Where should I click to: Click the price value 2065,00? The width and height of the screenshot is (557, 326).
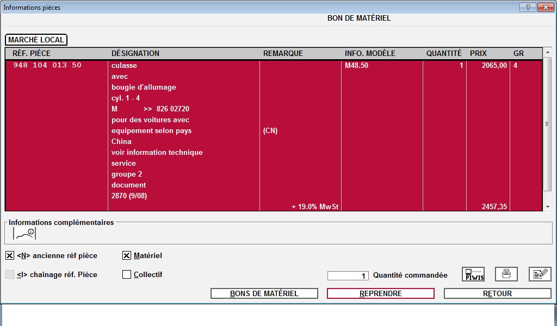click(x=494, y=65)
